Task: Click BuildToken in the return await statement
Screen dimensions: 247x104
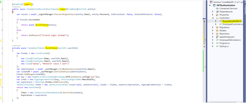Action: [41, 25]
